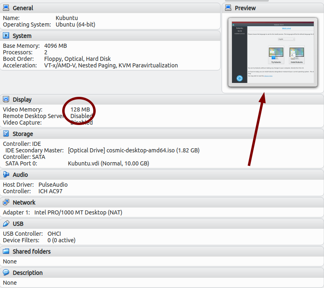Select the Optical Drive cosmic-desktop-amd64.iso entry
The image size is (324, 288).
(133, 150)
